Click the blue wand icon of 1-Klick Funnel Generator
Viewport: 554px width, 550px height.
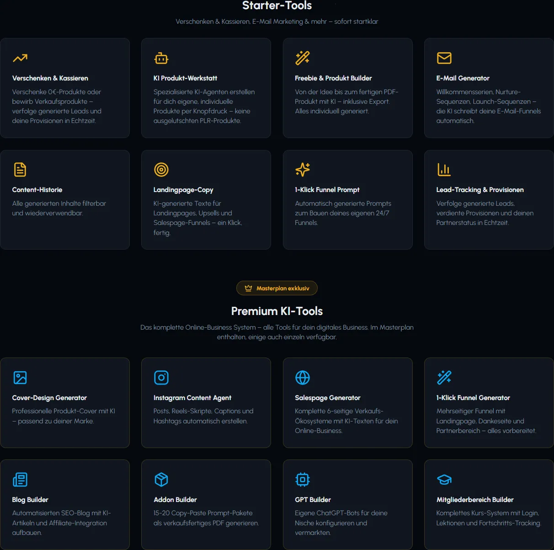coord(444,378)
